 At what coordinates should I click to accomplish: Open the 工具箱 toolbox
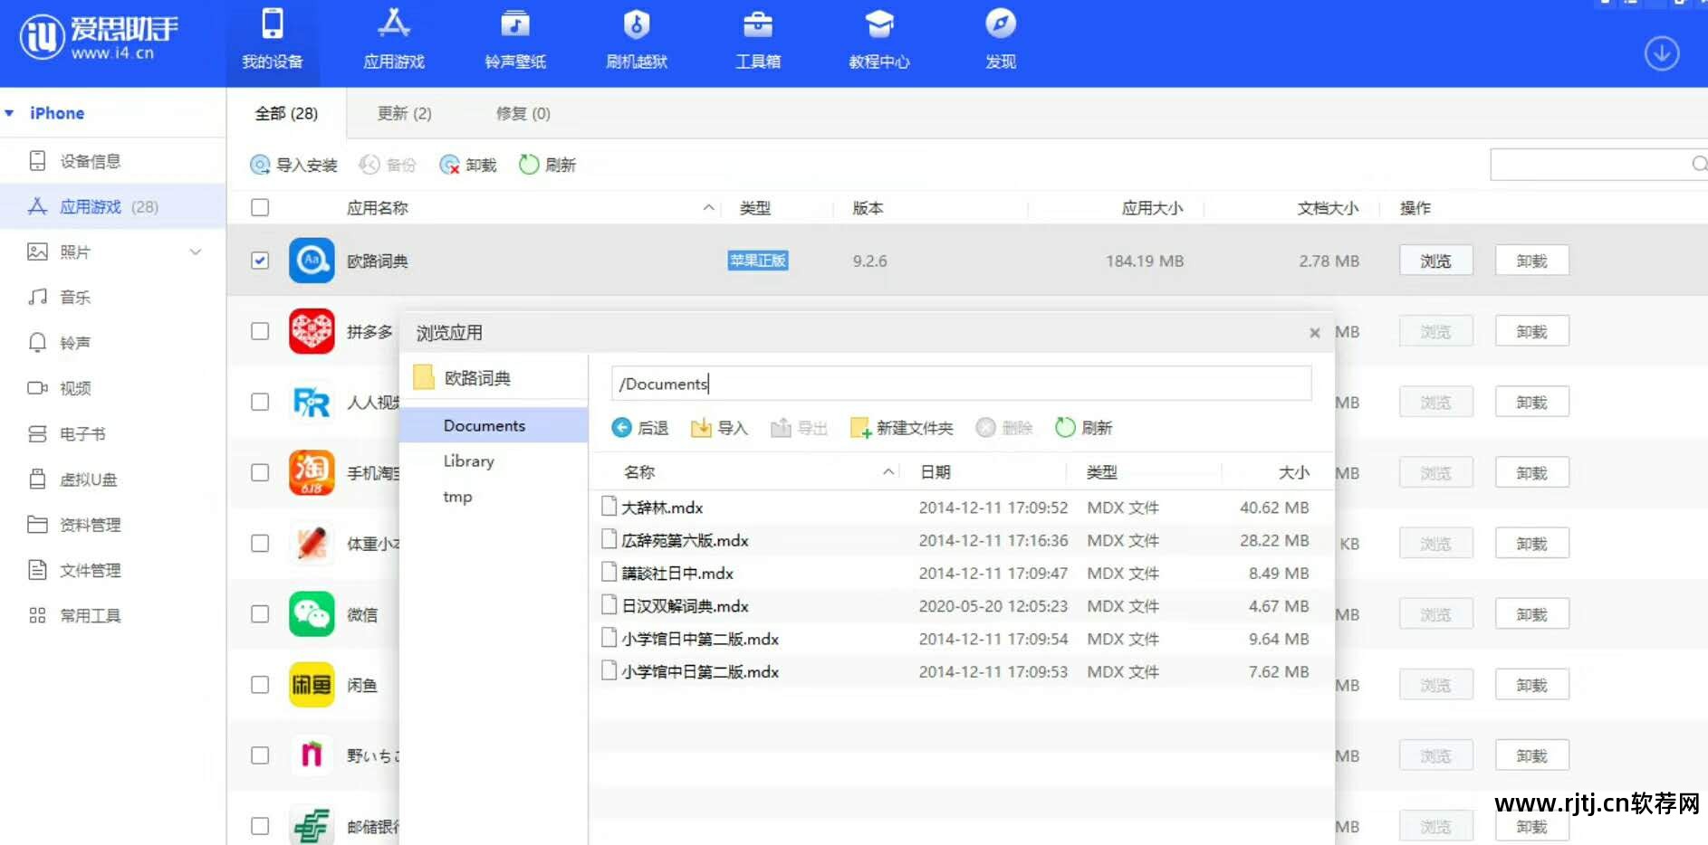[x=758, y=40]
